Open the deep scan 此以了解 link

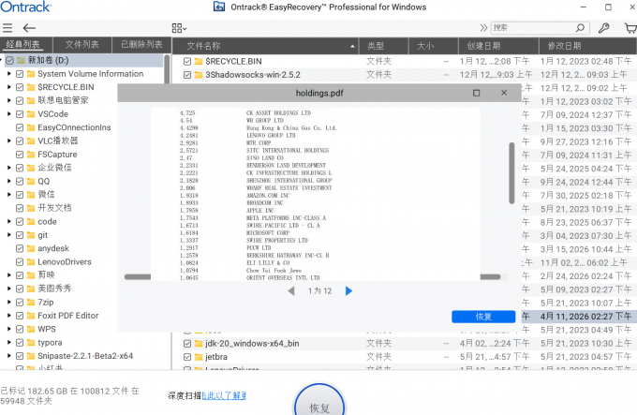[x=224, y=395]
